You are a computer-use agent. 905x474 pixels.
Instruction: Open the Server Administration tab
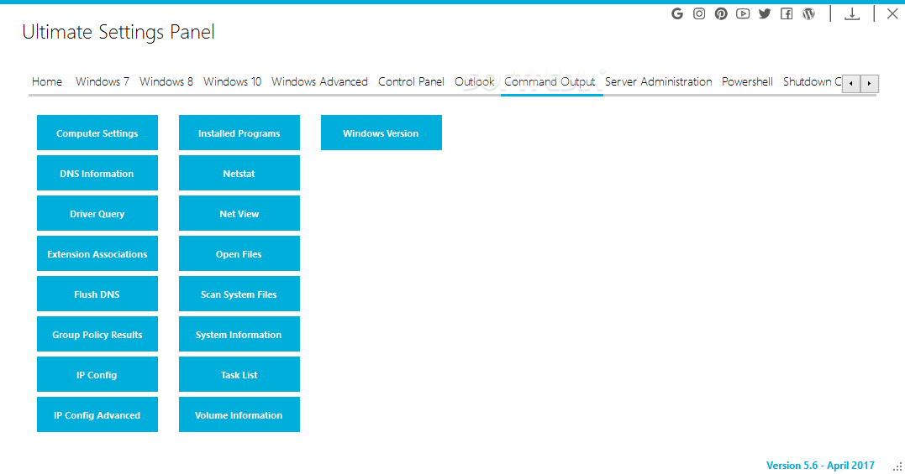659,81
